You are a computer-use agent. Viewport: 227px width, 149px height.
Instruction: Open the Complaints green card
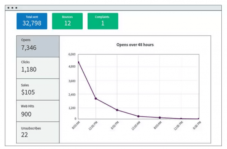tap(103, 21)
